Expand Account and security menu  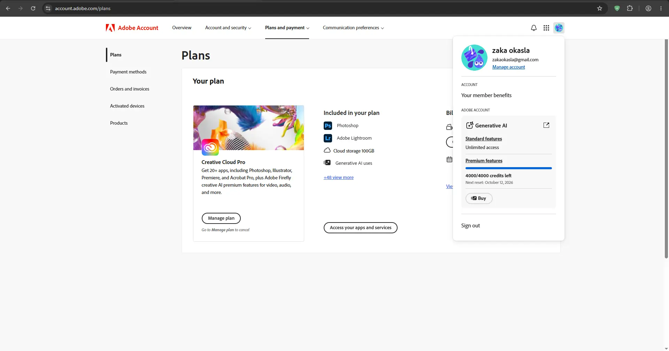pyautogui.click(x=228, y=28)
